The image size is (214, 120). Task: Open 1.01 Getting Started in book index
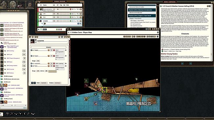pos(136,24)
